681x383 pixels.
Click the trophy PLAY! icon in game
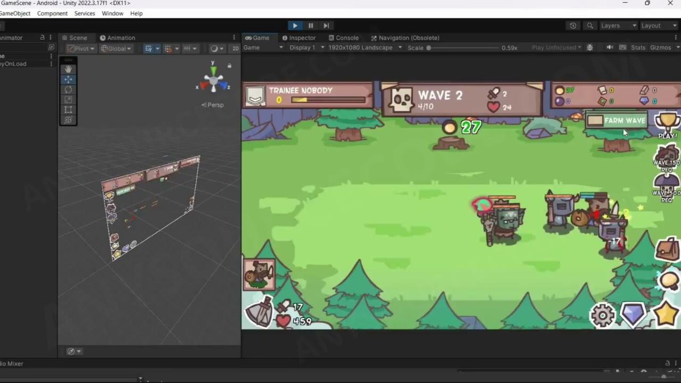point(667,125)
